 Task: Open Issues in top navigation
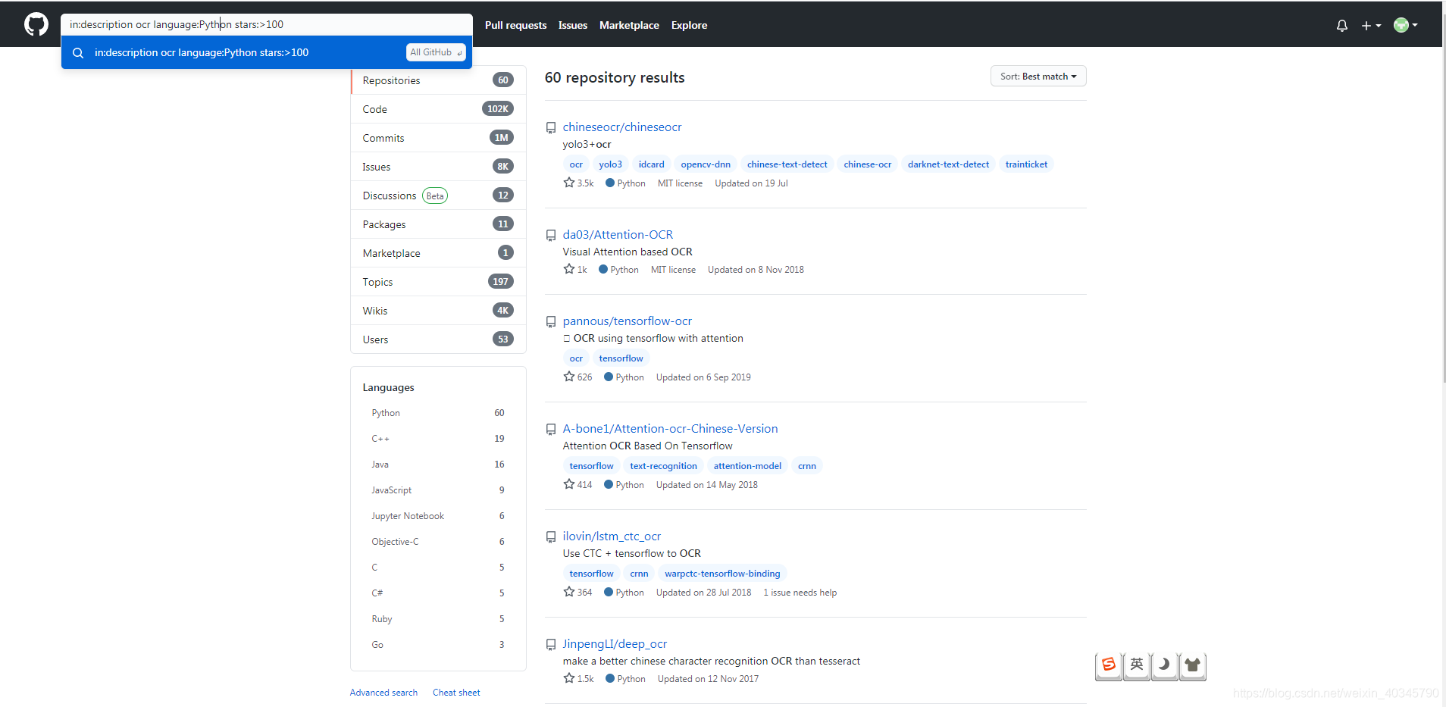coord(573,25)
